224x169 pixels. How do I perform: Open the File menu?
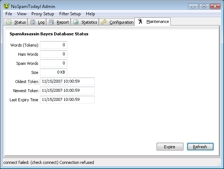[x=9, y=14]
